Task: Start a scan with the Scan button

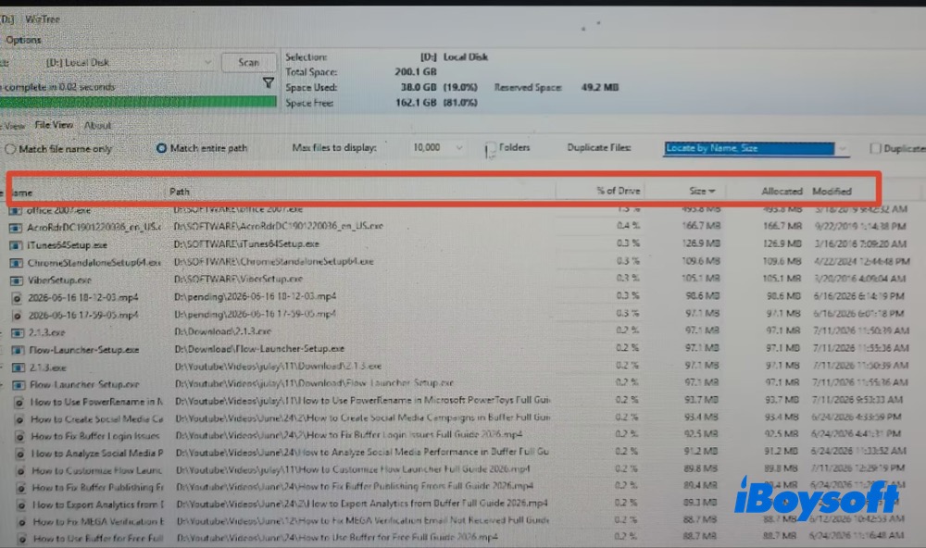Action: pos(248,63)
